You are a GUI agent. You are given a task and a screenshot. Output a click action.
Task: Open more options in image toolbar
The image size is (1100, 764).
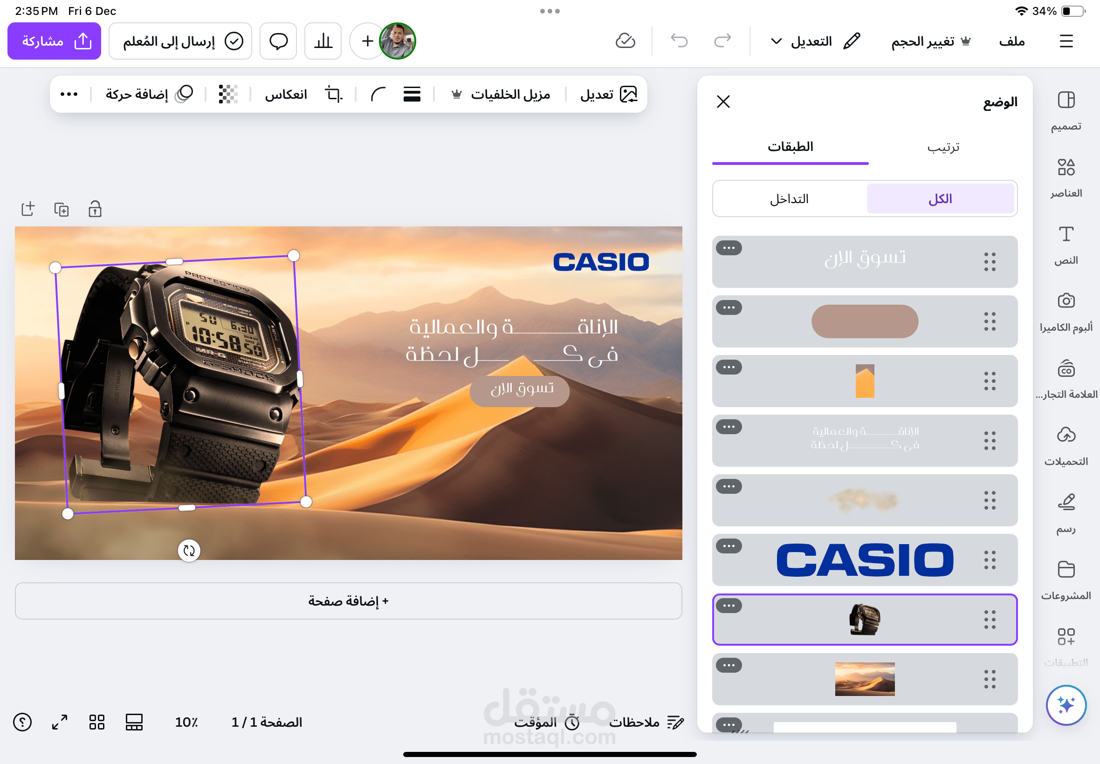click(69, 94)
